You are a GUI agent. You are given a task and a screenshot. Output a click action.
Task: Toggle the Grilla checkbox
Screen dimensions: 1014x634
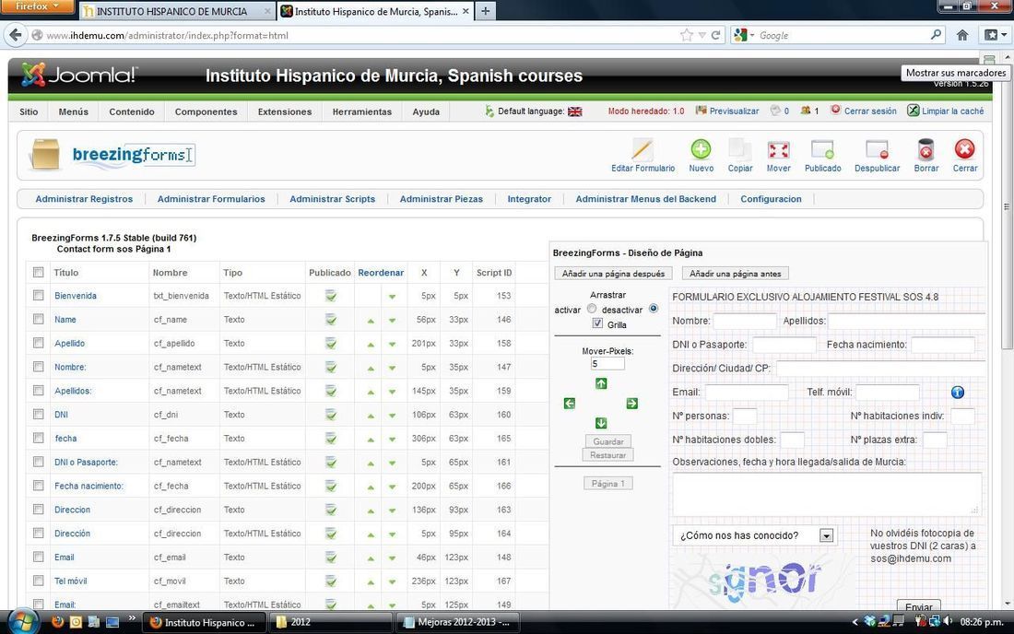597,323
